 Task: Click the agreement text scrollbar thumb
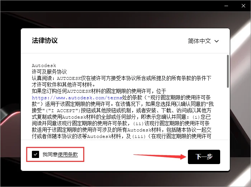pos(227,71)
